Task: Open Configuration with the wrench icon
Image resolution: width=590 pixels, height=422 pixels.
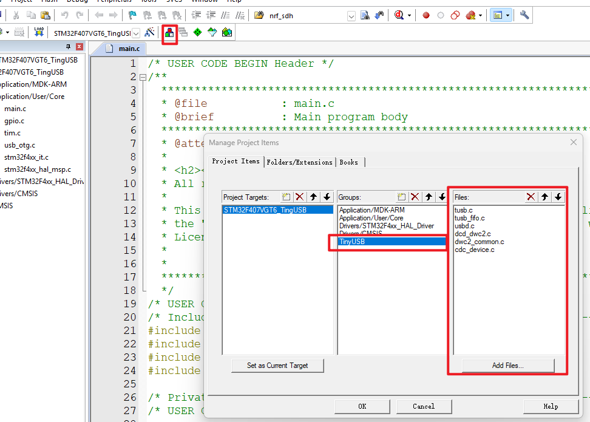Action: coord(524,15)
